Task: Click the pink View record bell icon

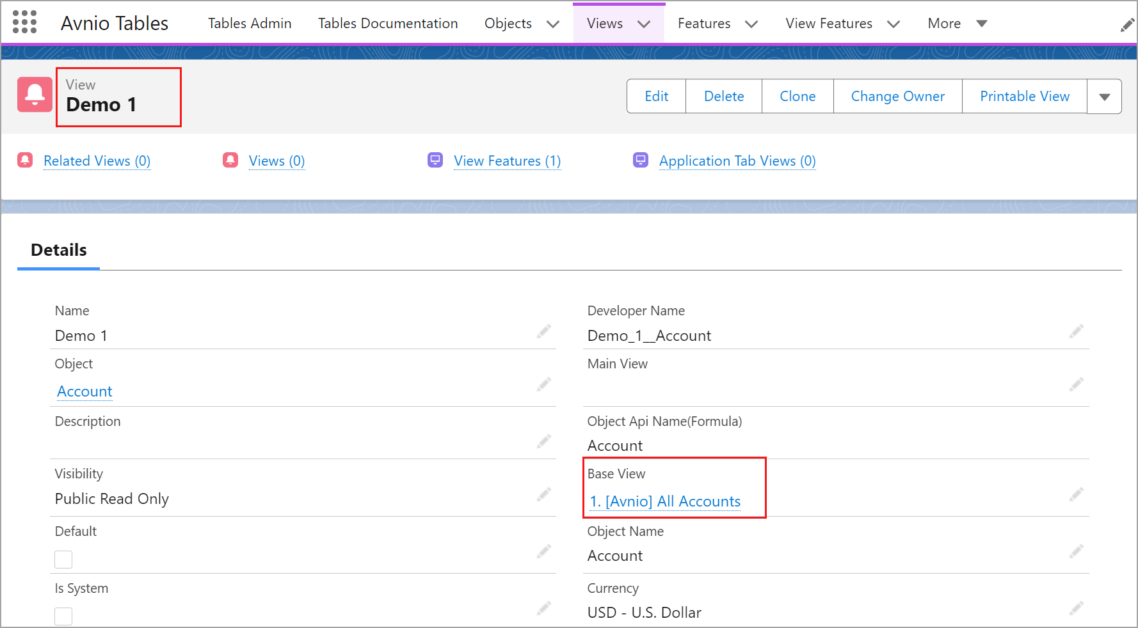Action: click(x=35, y=95)
